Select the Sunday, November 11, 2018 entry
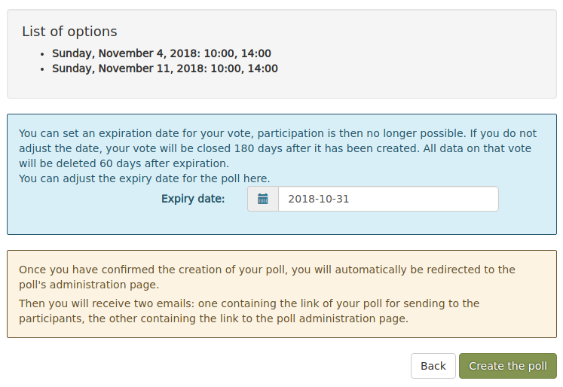The image size is (563, 387). click(x=164, y=69)
